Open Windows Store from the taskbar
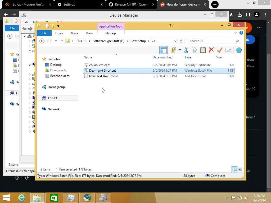The image size is (271, 203). tap(54, 198)
